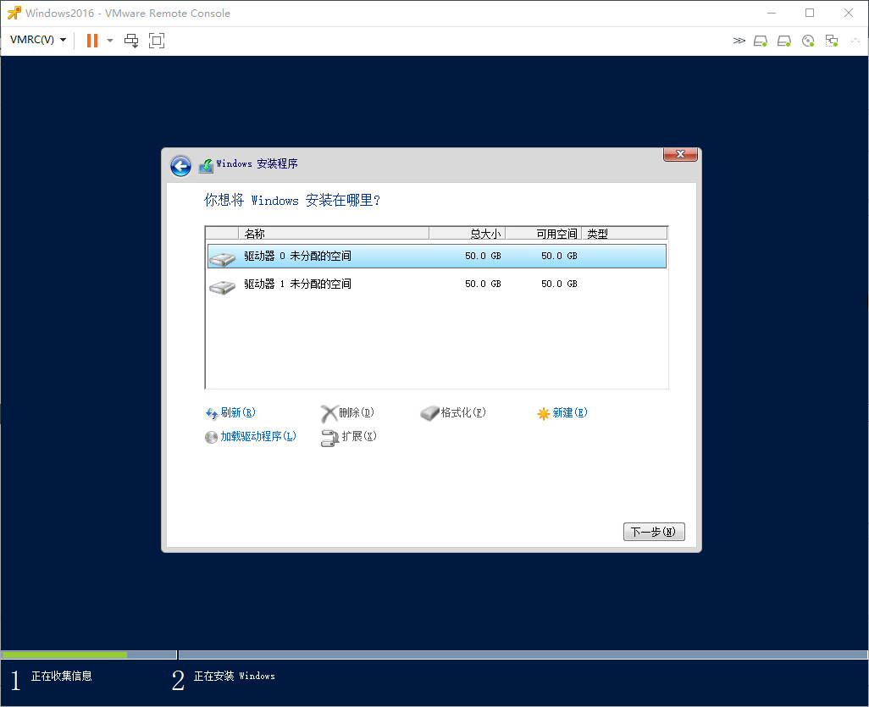Pause the virtual machine with the orange pause icon
Viewport: 869px width, 707px height.
point(92,41)
